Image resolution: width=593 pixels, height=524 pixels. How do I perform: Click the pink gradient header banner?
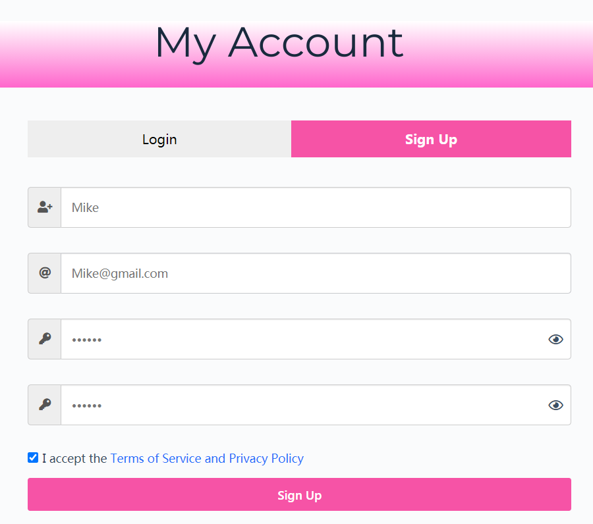coord(296,54)
